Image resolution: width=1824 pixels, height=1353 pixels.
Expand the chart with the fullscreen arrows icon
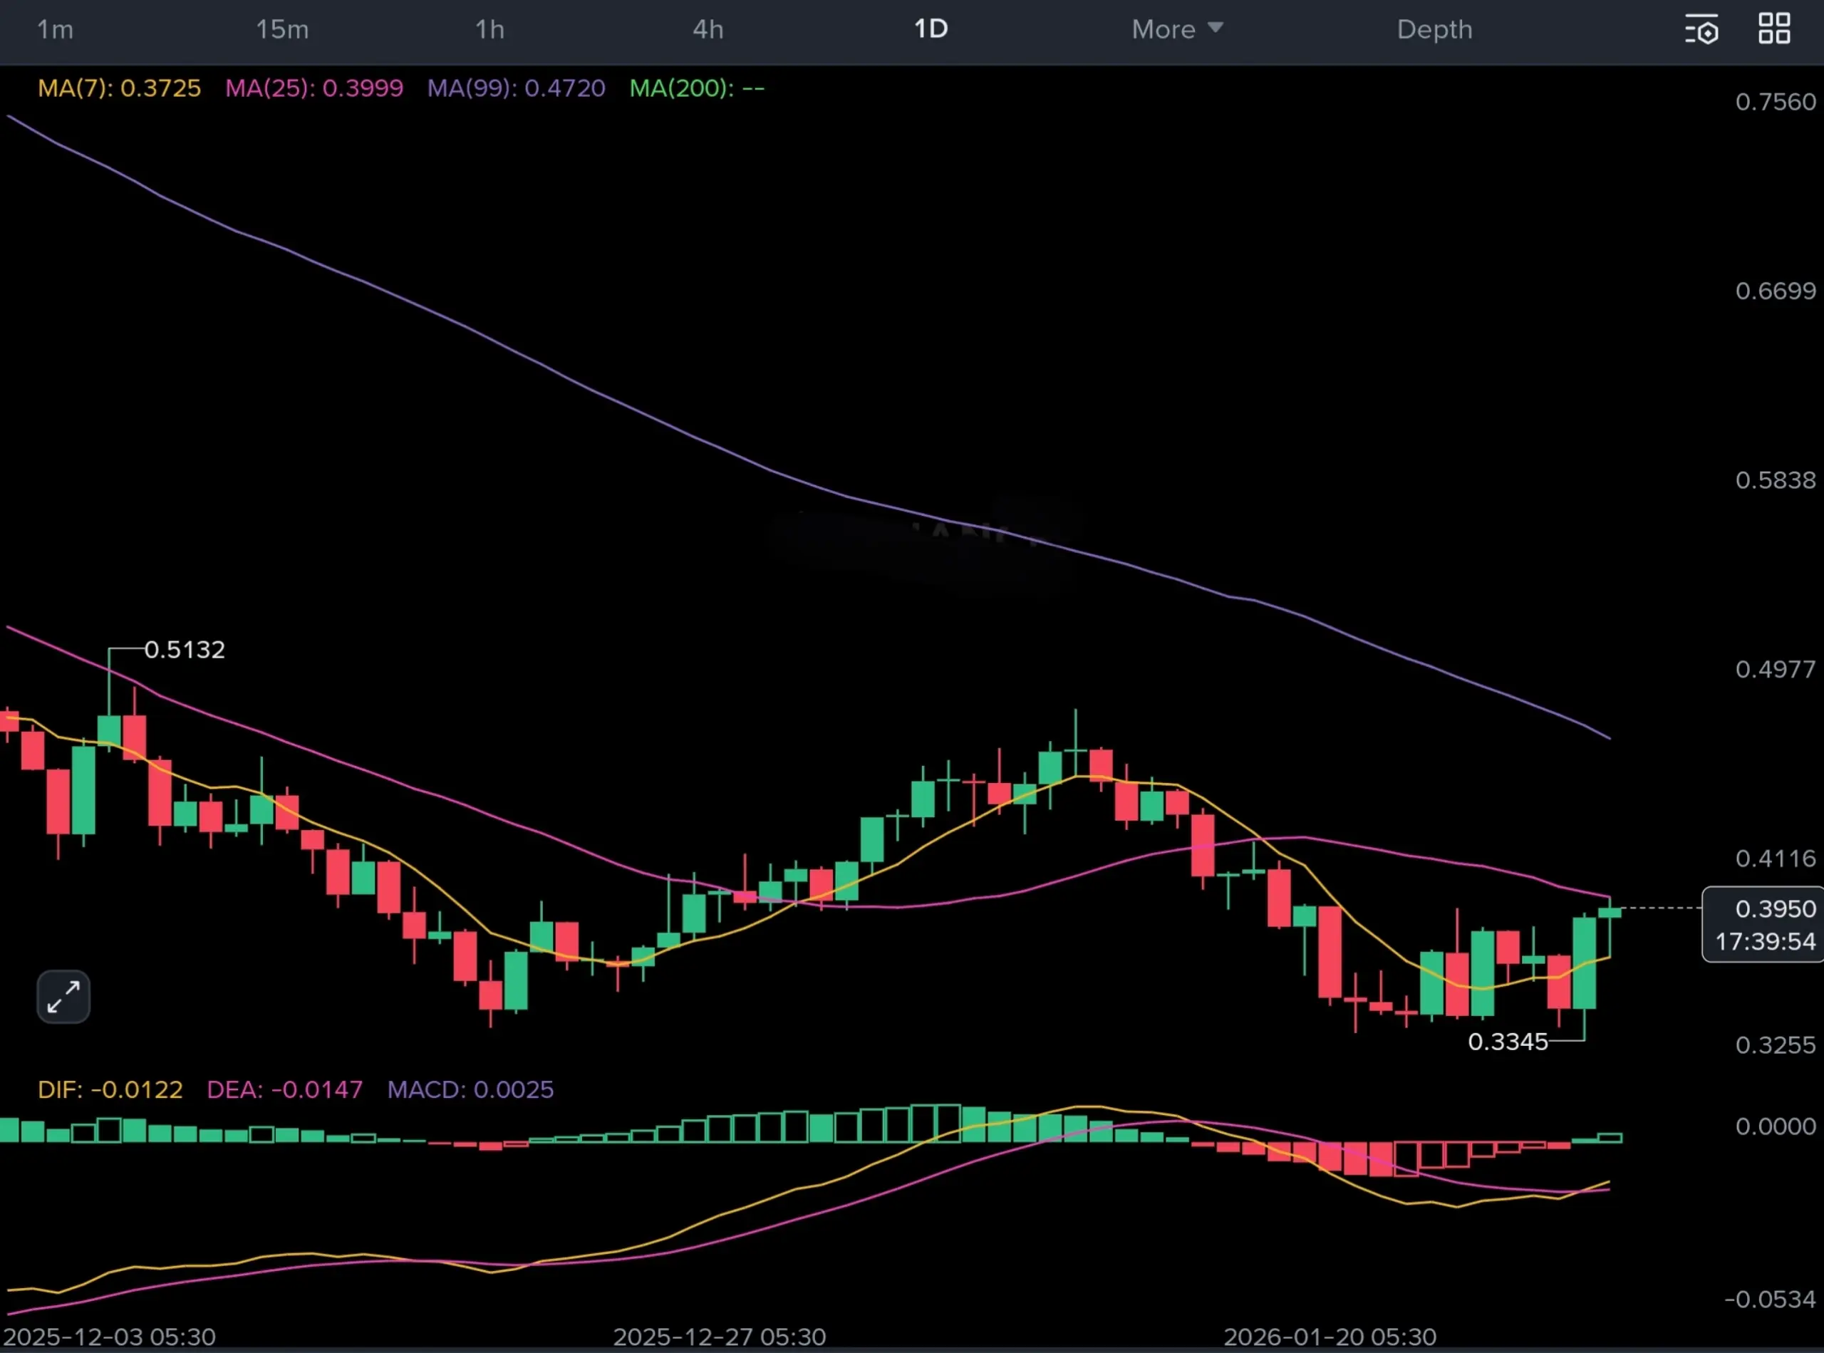coord(63,997)
